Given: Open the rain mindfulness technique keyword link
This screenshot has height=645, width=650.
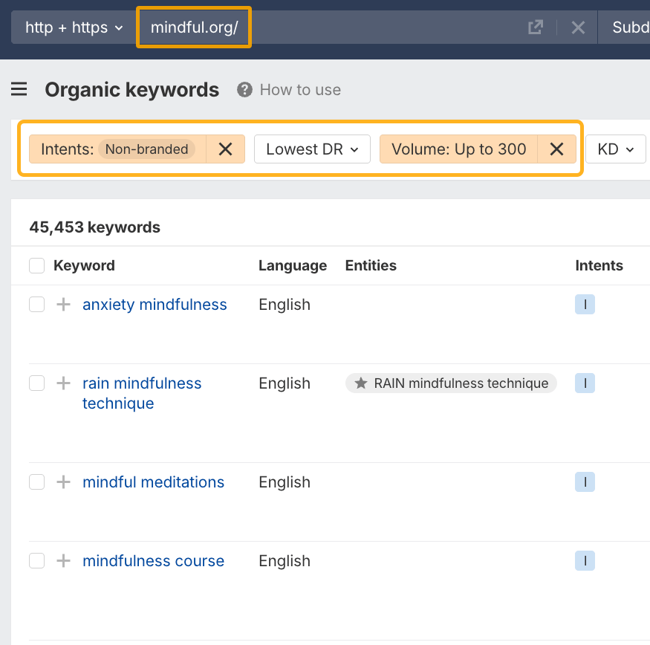Looking at the screenshot, I should point(142,393).
